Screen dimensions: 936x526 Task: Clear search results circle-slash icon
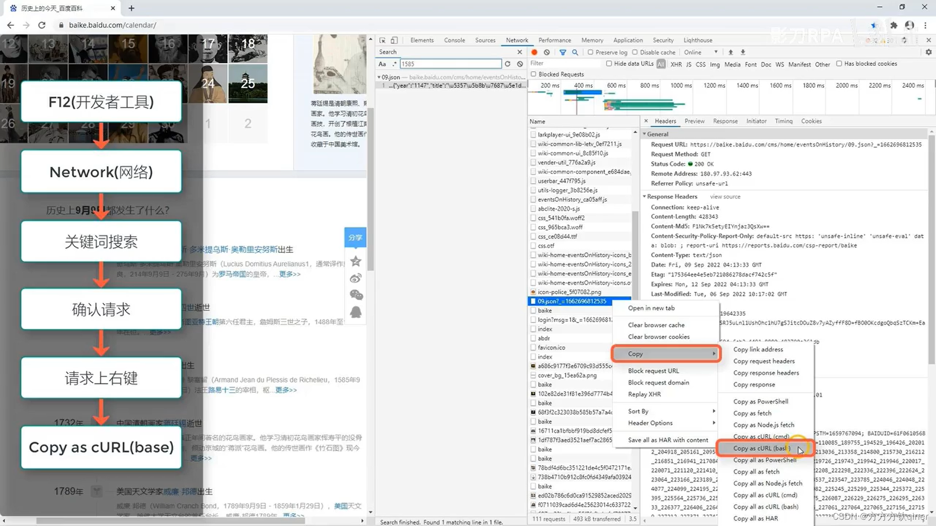coord(520,64)
